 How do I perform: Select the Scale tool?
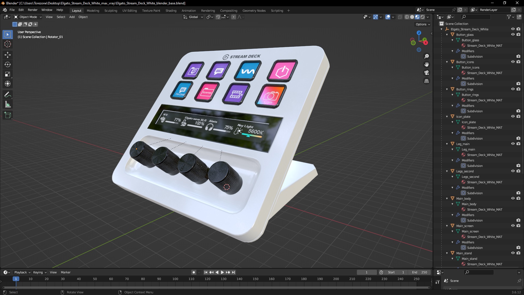[8, 74]
